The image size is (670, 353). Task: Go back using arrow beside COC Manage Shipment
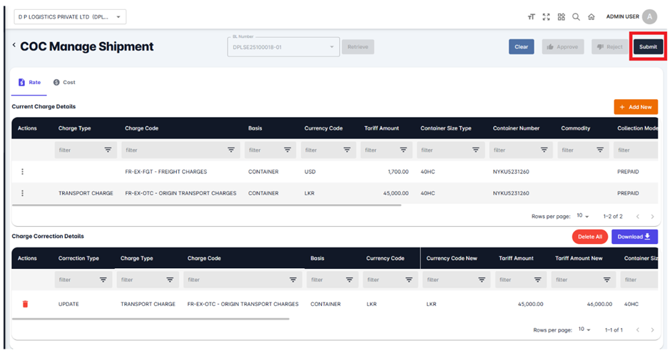14,46
